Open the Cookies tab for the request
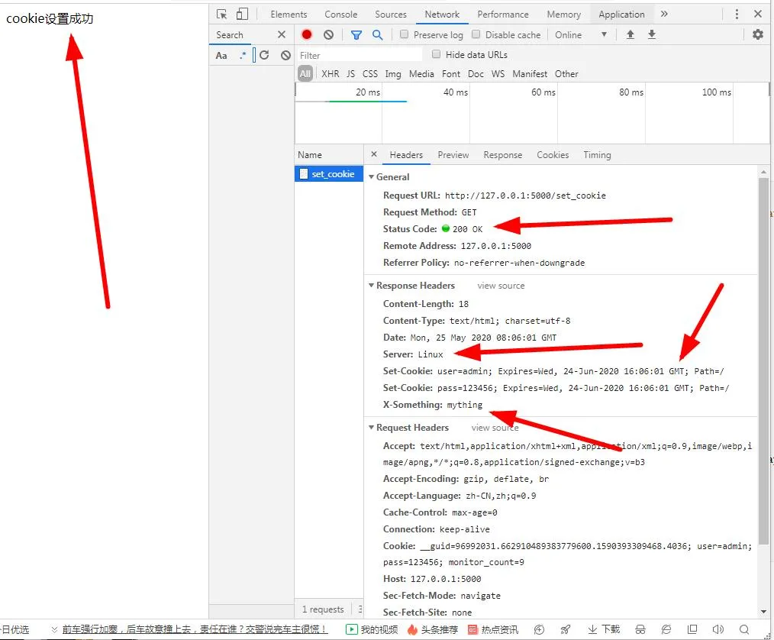Viewport: 774px width, 640px height. pyautogui.click(x=553, y=155)
